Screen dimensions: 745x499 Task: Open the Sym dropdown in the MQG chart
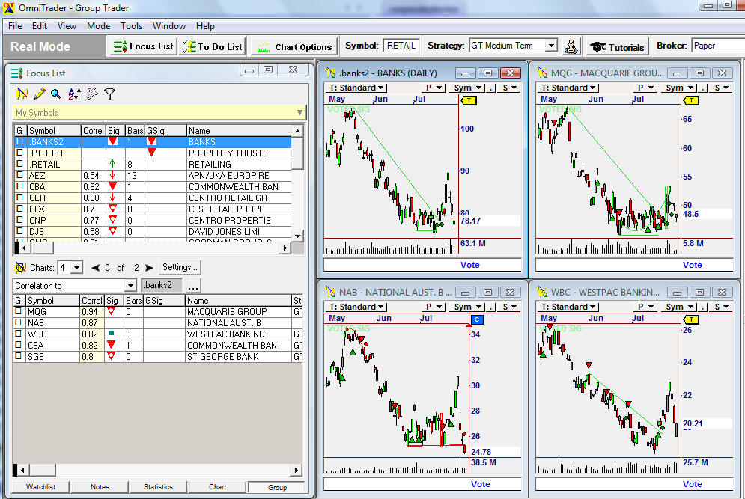(678, 88)
